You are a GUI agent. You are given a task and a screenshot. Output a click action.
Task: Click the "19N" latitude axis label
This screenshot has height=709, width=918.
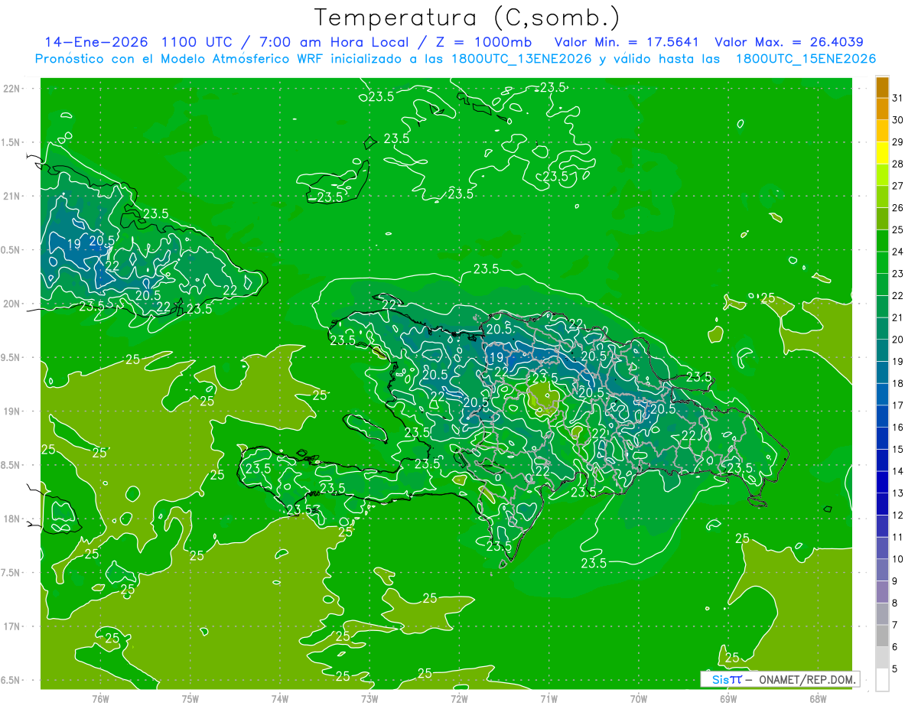[x=12, y=411]
